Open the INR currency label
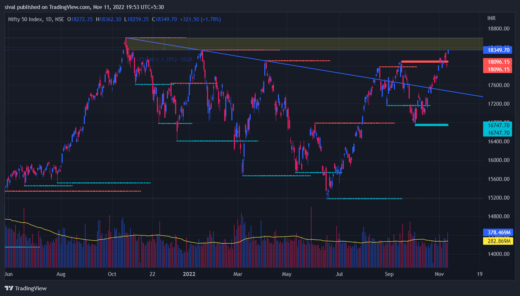The image size is (520, 296). [x=492, y=18]
